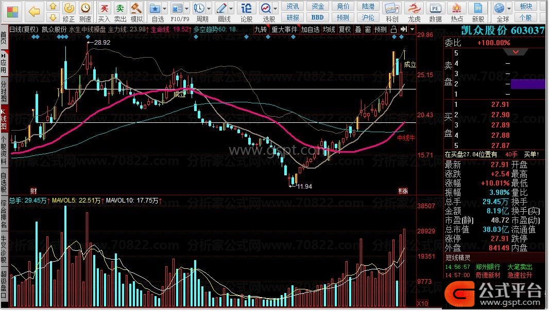The height and width of the screenshot is (311, 550).
Task: Open the 个股资料 sidebar tab
Action: click(x=4, y=151)
